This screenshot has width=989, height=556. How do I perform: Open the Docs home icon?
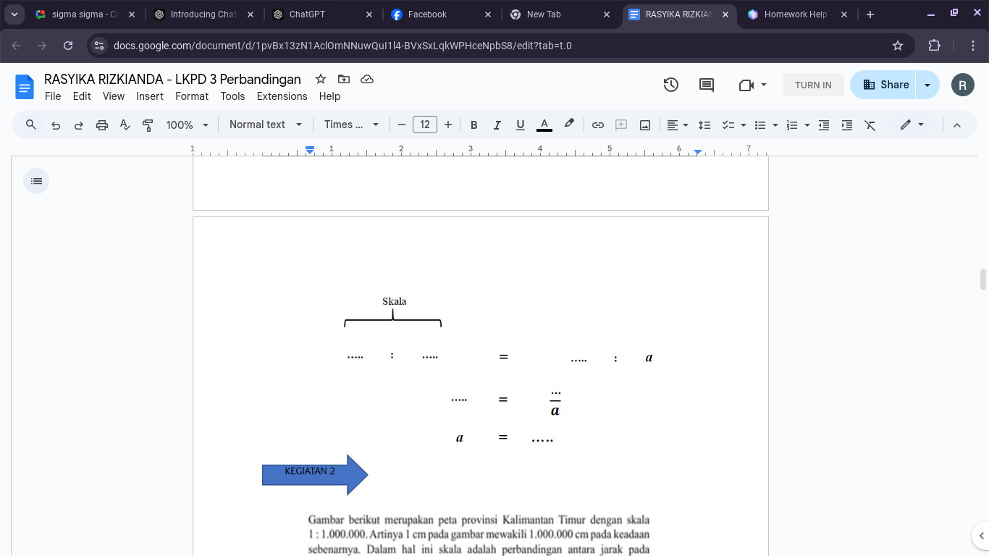[25, 87]
